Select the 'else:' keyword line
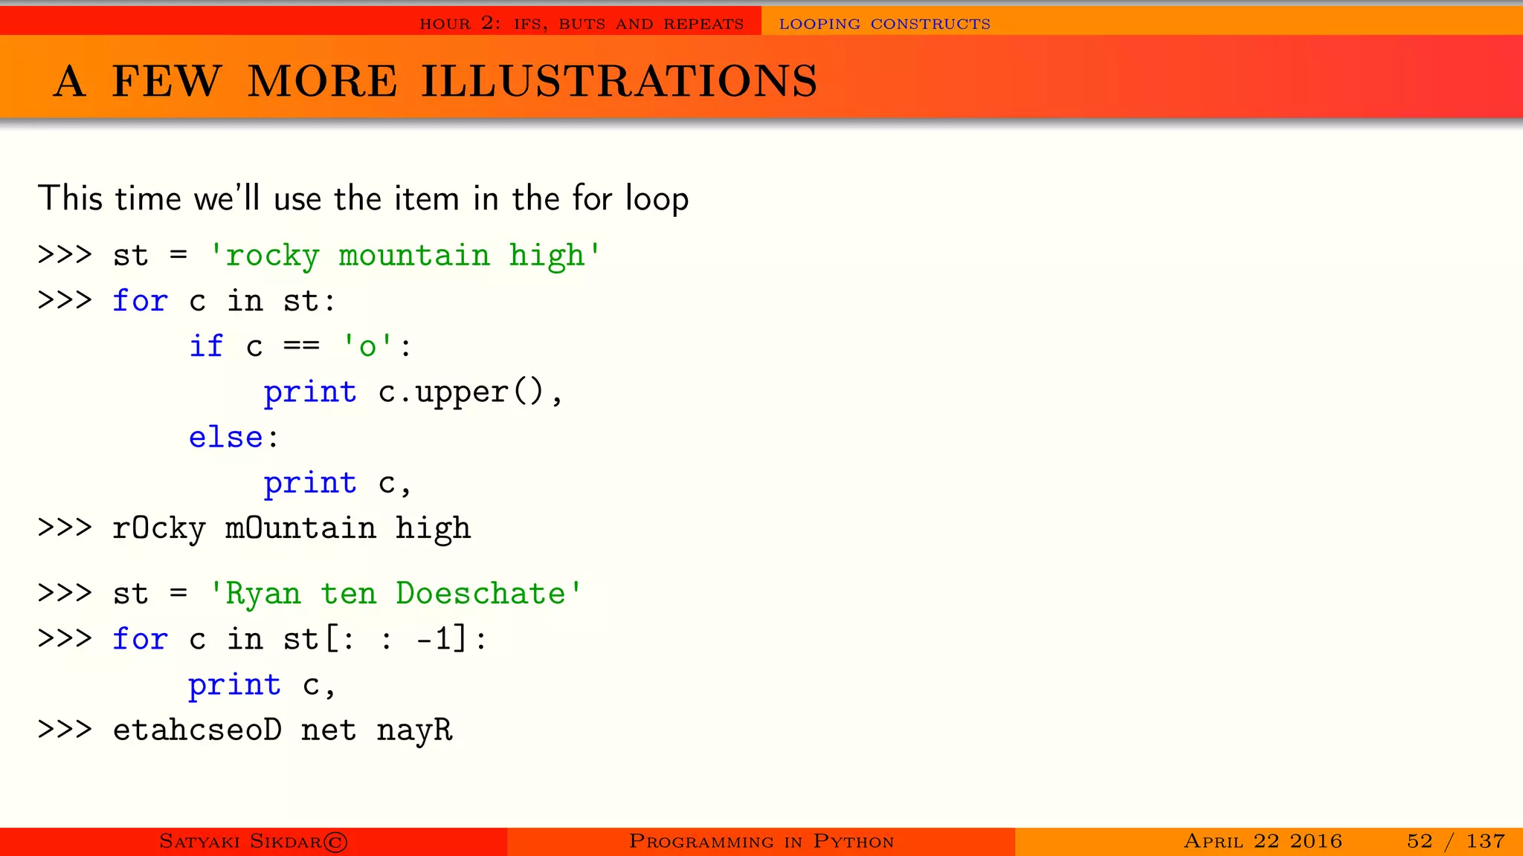The width and height of the screenshot is (1523, 856). (x=234, y=437)
